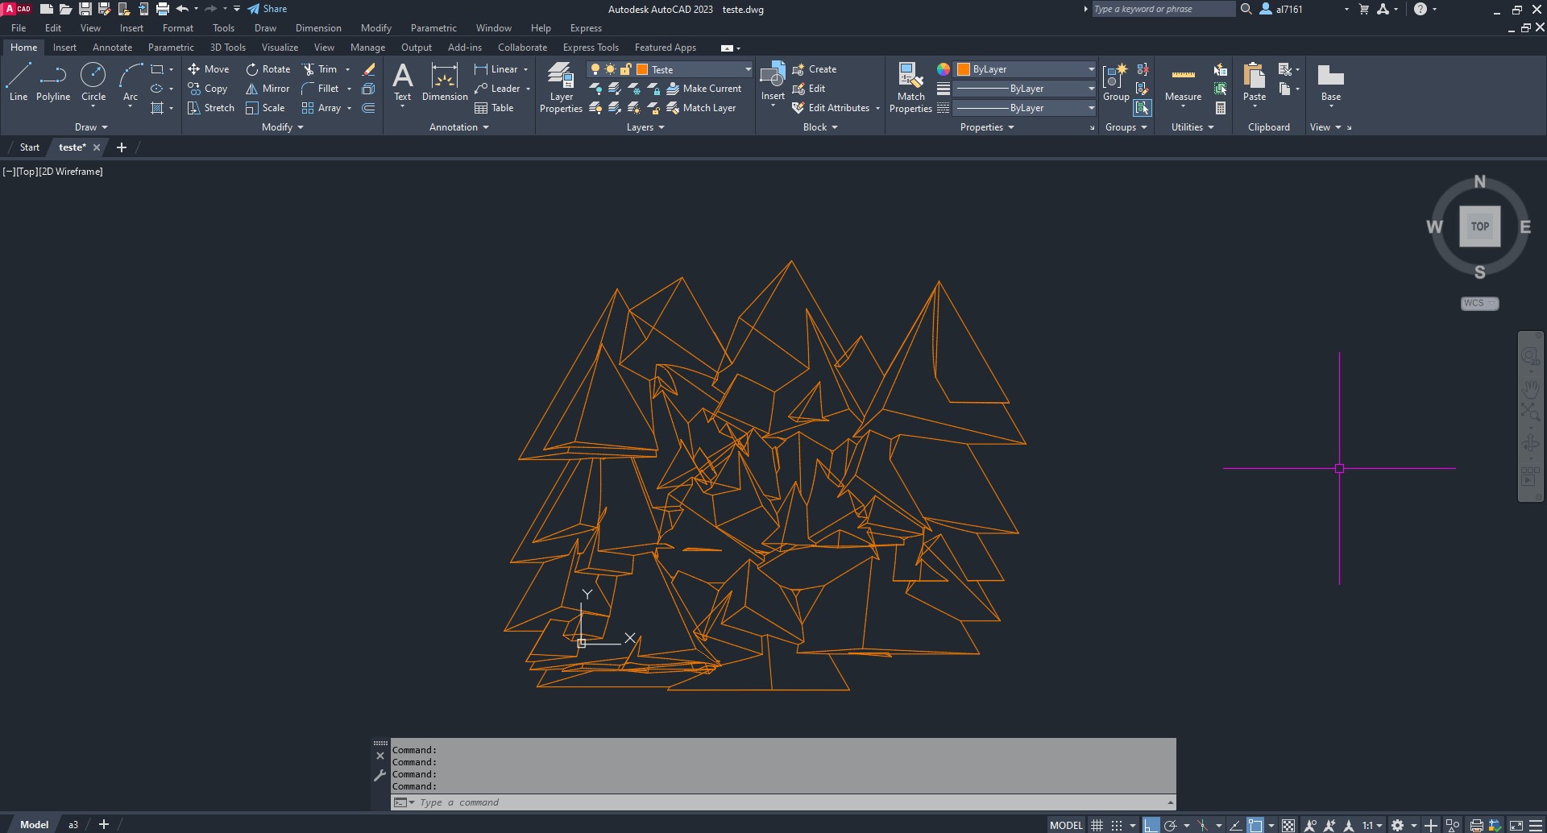The image size is (1547, 833).
Task: Open the Teste layer dropdown
Action: tap(748, 69)
